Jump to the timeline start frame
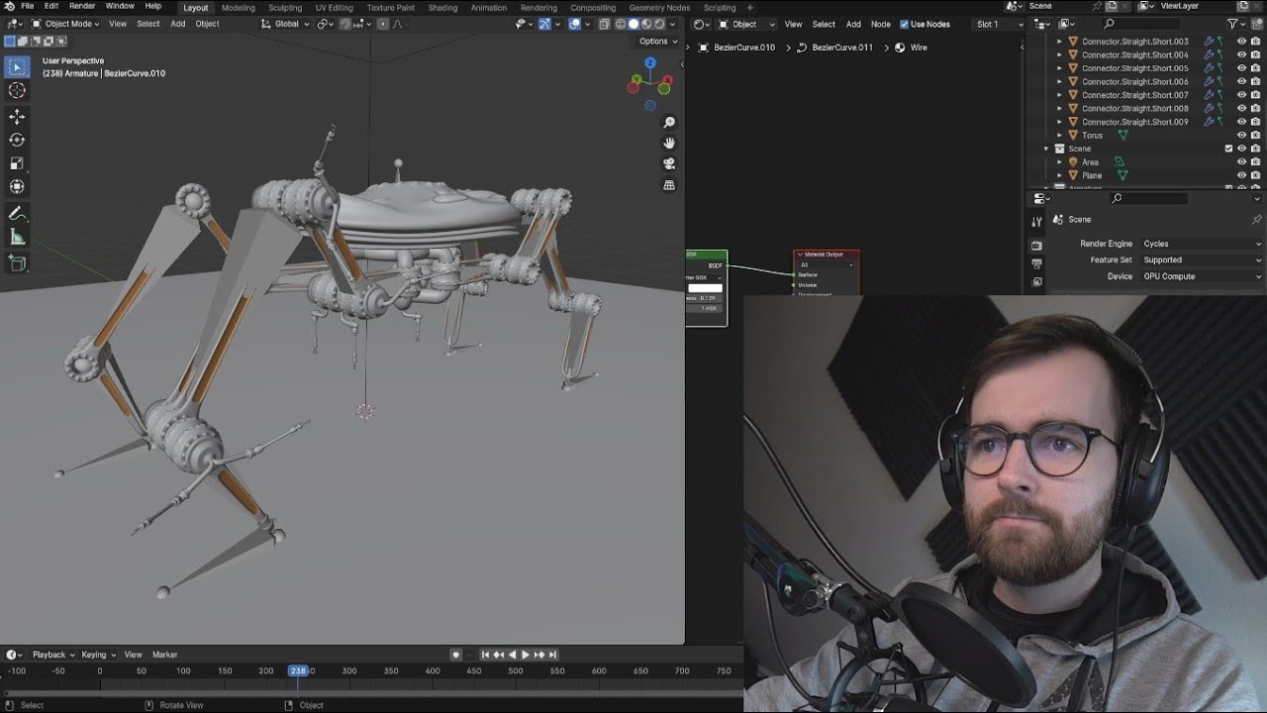This screenshot has height=713, width=1267. [485, 655]
